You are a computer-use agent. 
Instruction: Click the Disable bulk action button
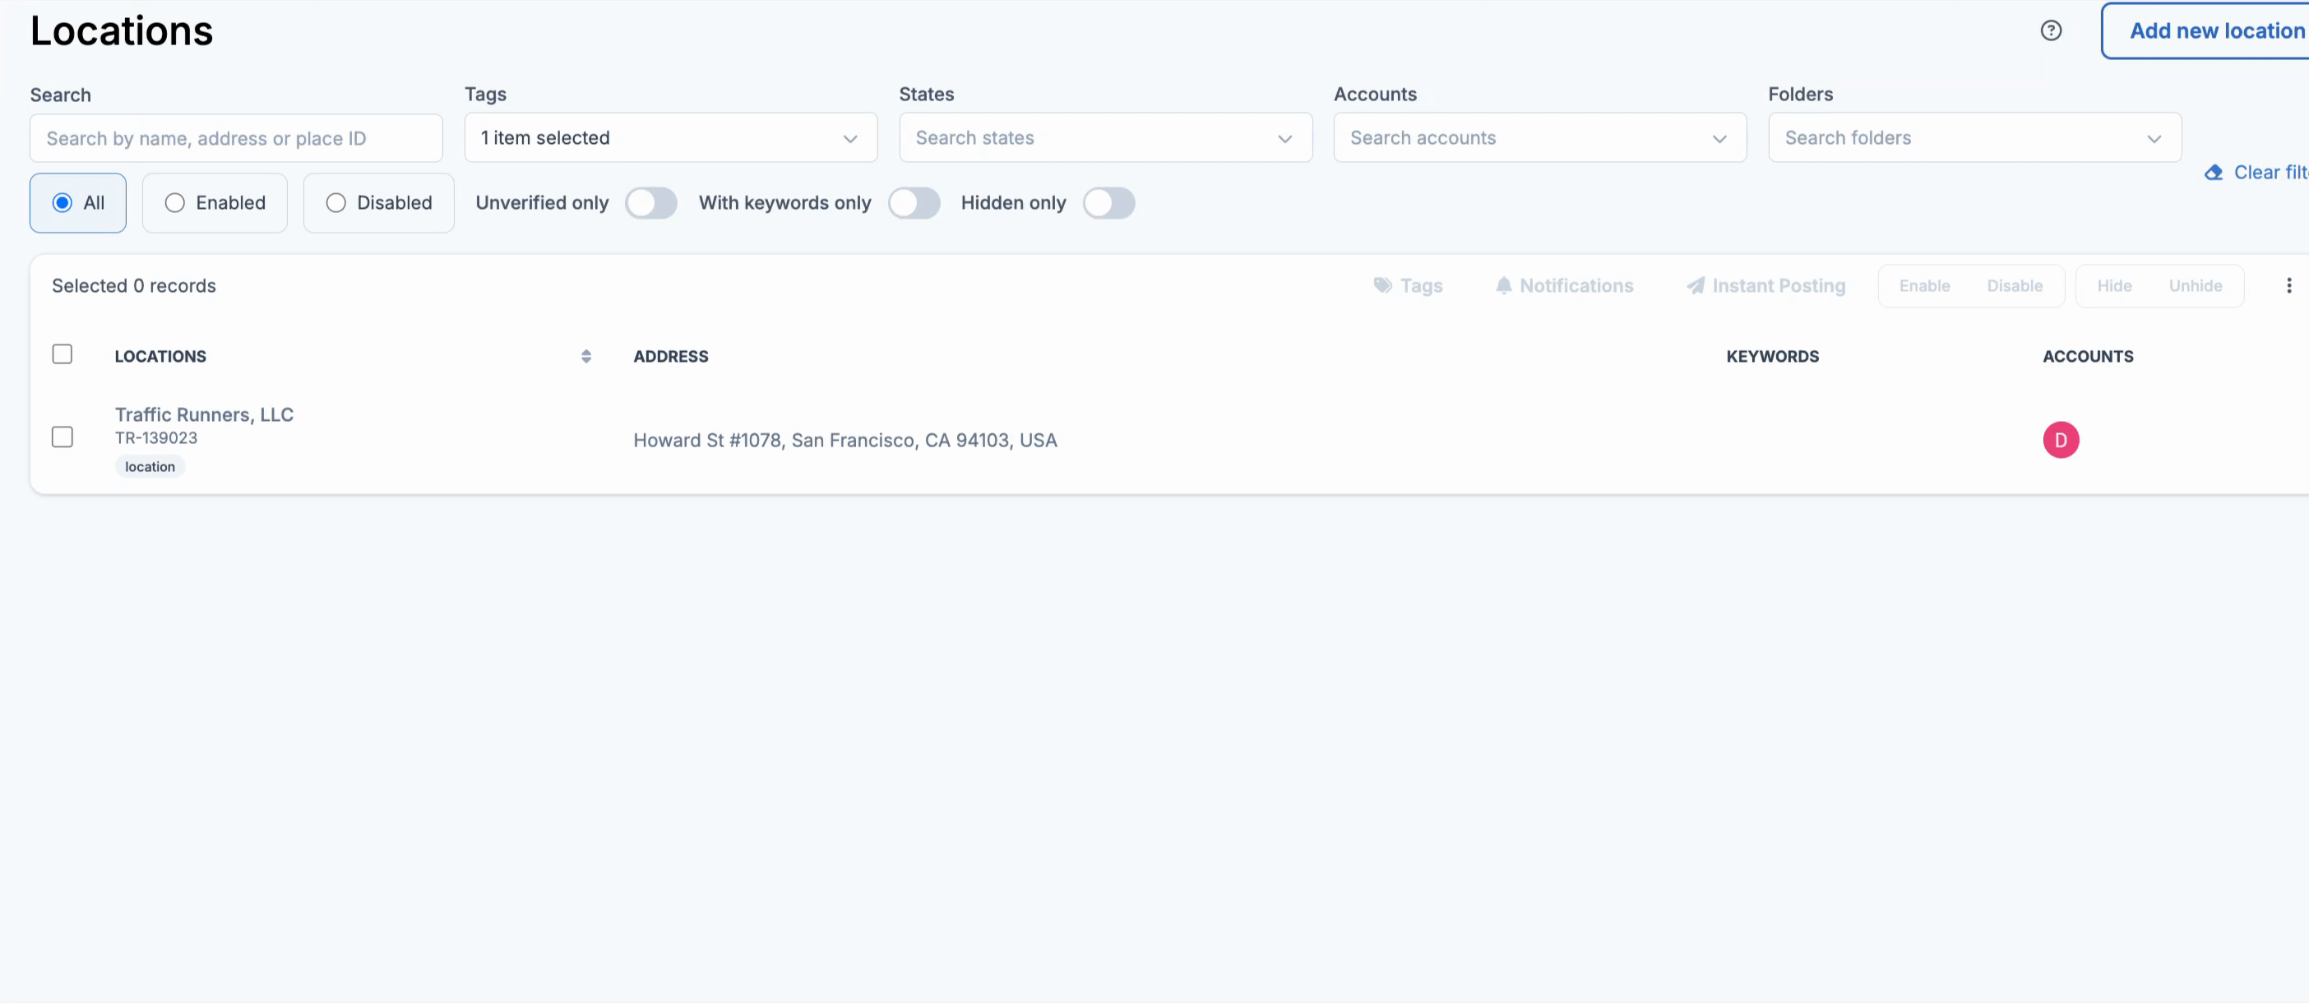click(2013, 285)
